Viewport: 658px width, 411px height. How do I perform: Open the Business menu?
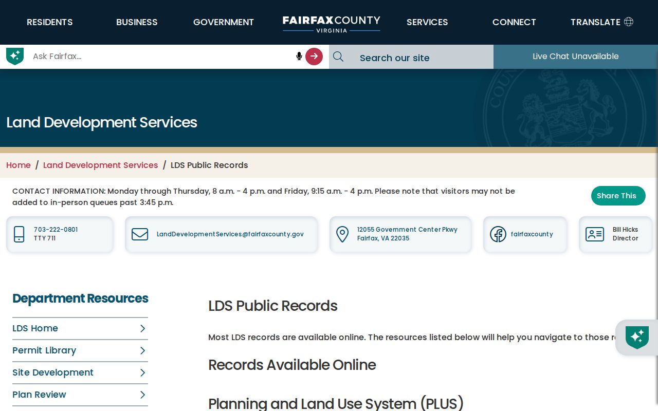137,22
